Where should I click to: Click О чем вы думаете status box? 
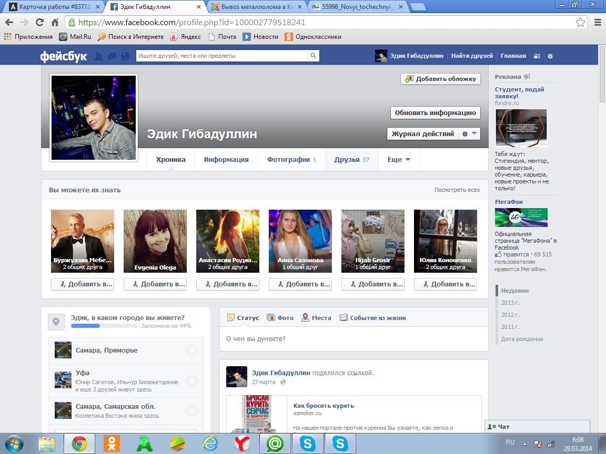point(353,339)
